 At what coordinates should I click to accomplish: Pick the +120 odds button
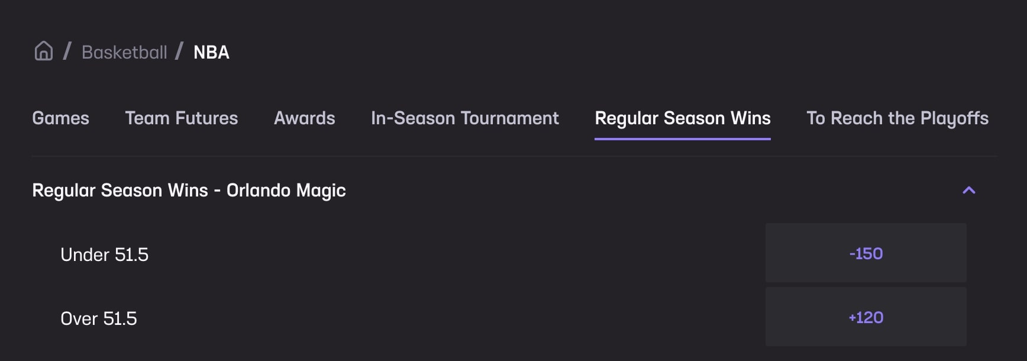pos(865,317)
